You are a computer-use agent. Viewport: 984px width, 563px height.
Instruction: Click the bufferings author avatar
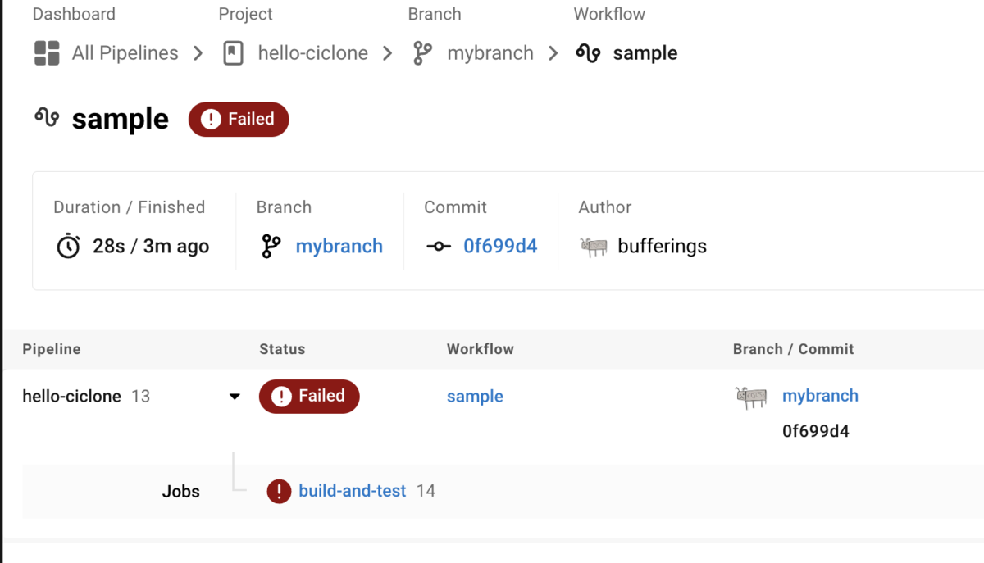(593, 247)
